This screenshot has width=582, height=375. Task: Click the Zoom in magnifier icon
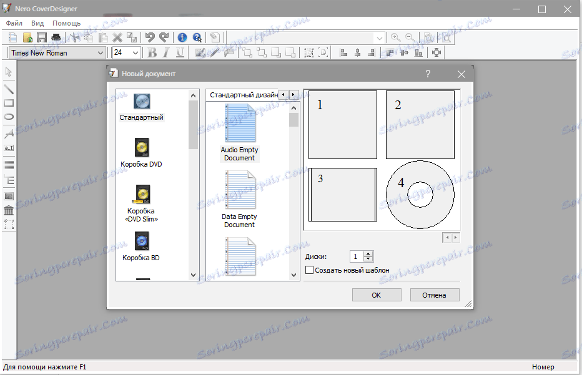click(x=396, y=37)
